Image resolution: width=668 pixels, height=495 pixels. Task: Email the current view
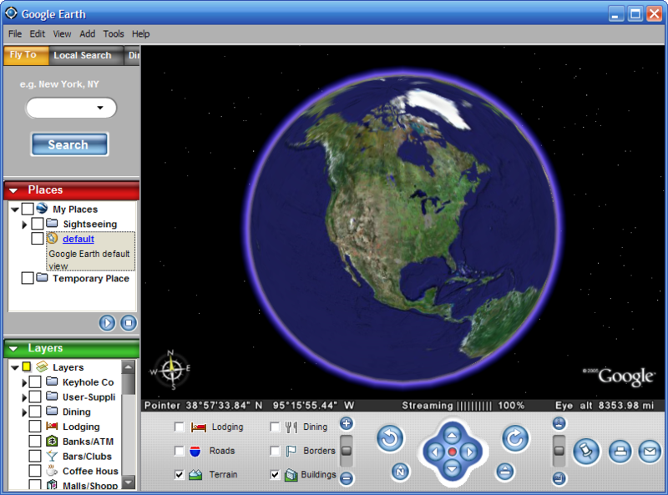[x=650, y=451]
